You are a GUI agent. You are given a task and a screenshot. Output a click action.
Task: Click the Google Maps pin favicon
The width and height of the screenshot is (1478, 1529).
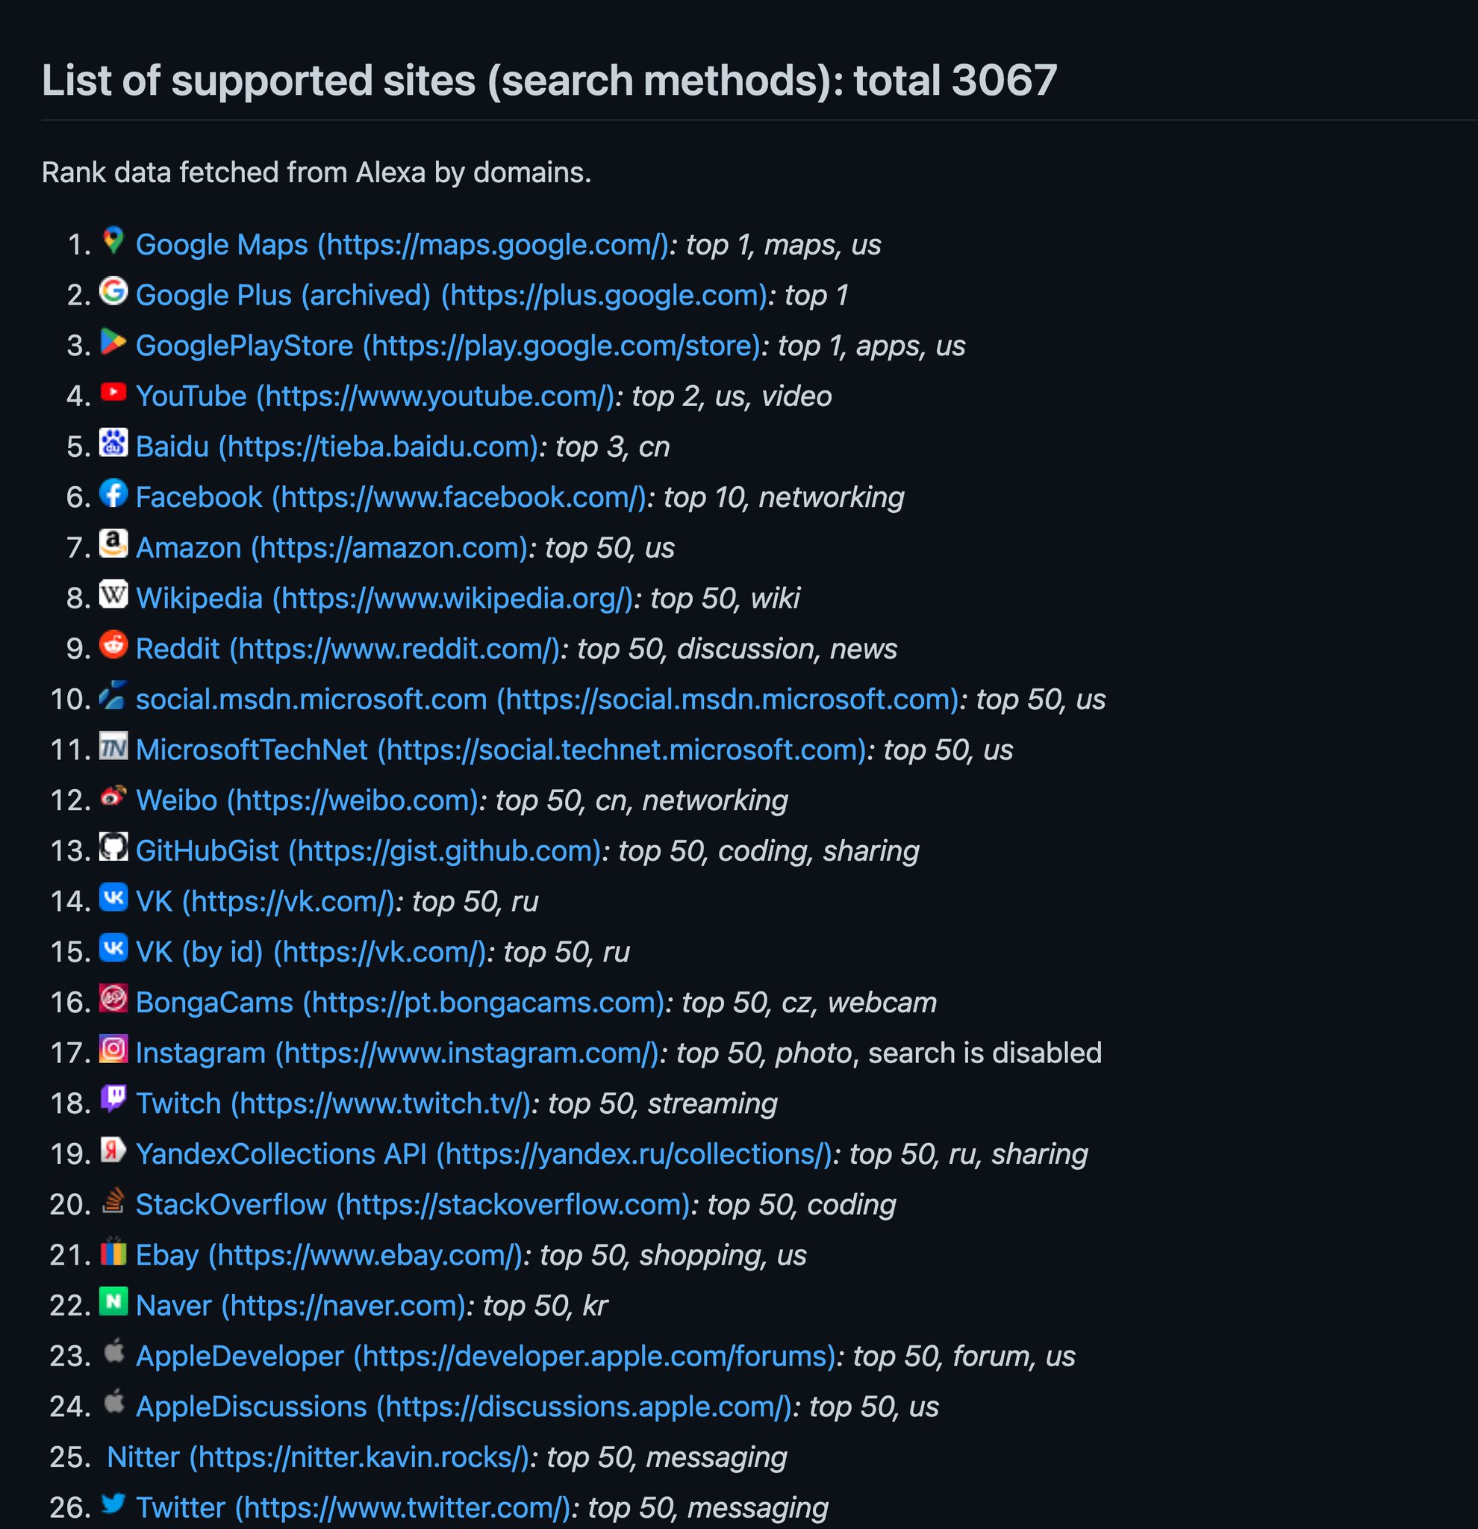113,240
